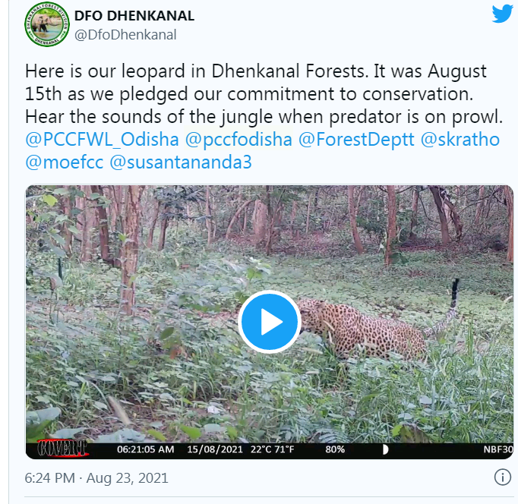This screenshot has width=518, height=504.
Task: Click the Twitter bird logo
Action: [x=502, y=14]
